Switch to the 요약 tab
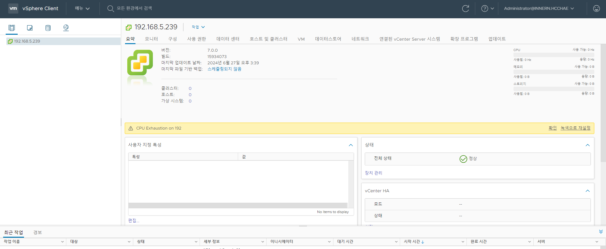606x249 pixels. (x=130, y=39)
